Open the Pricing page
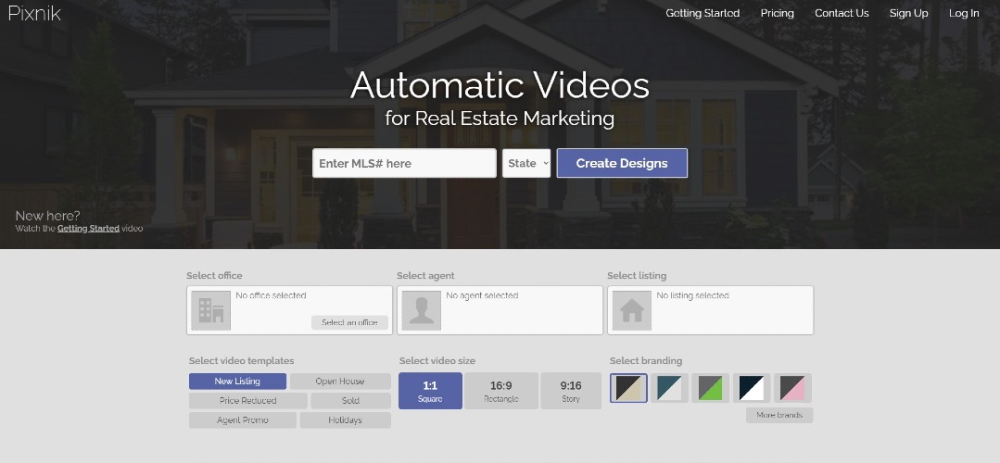The image size is (1000, 463). click(777, 13)
